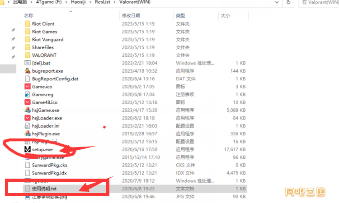Select the Game.reg registry icon
This screenshot has height=203, width=339.
[28, 94]
